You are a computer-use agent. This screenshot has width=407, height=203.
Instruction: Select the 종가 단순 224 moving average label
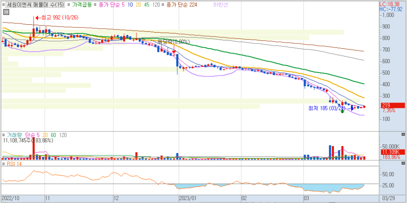coord(181,5)
